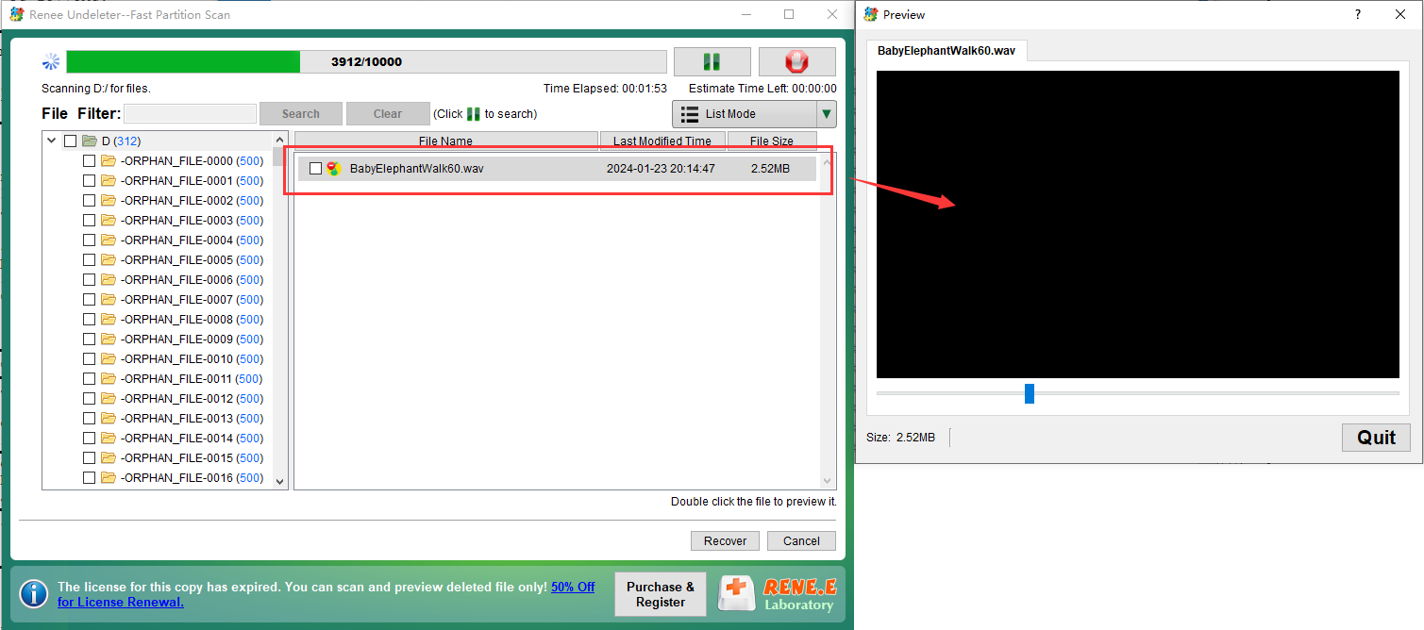Pause the scan with the green pause button
Image resolution: width=1424 pixels, height=630 pixels.
click(712, 61)
